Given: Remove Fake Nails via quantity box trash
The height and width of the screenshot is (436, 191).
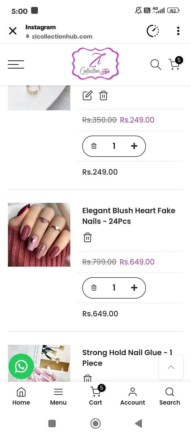Looking at the screenshot, I should 94,288.
